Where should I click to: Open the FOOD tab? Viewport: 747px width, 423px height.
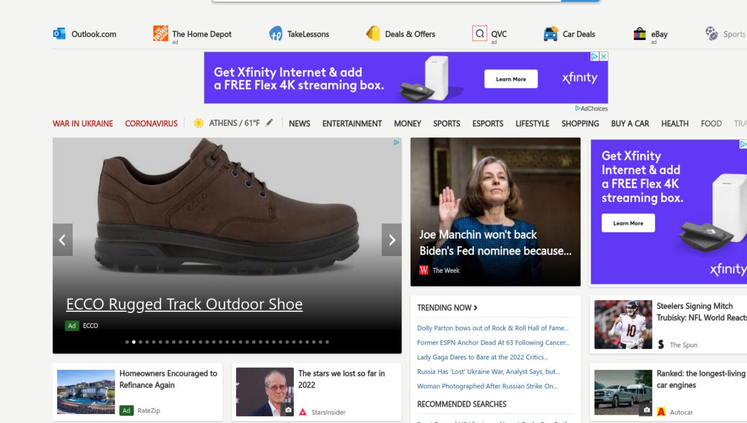(711, 123)
